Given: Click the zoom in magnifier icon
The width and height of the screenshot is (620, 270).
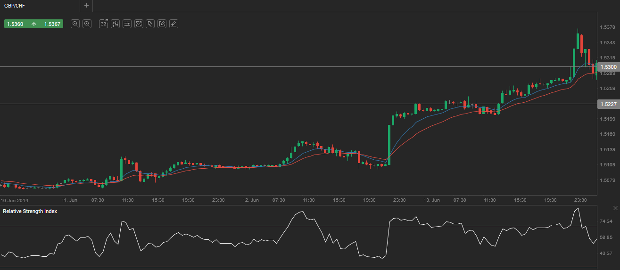Looking at the screenshot, I should [x=87, y=24].
